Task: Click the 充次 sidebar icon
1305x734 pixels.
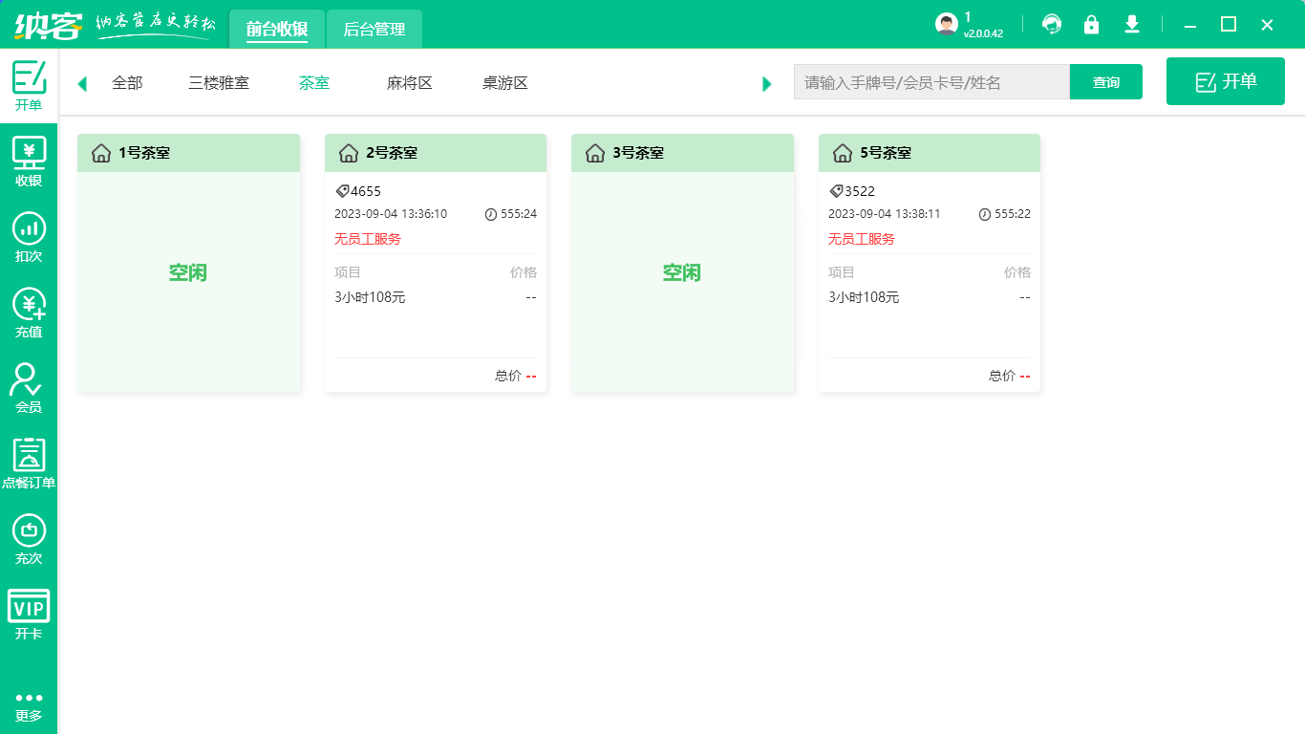Action: point(29,535)
